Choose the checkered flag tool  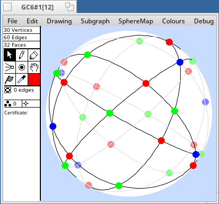tap(10, 79)
